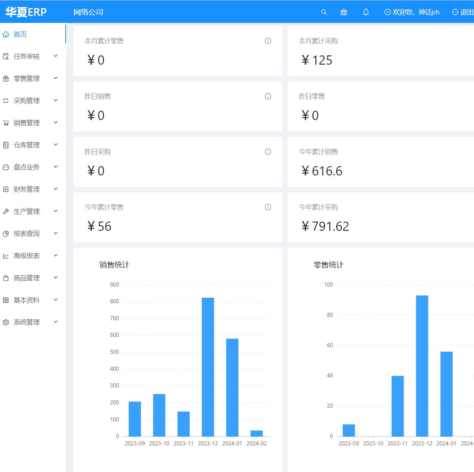Click 2024-02 bar in 销售统计 chart

(256, 434)
